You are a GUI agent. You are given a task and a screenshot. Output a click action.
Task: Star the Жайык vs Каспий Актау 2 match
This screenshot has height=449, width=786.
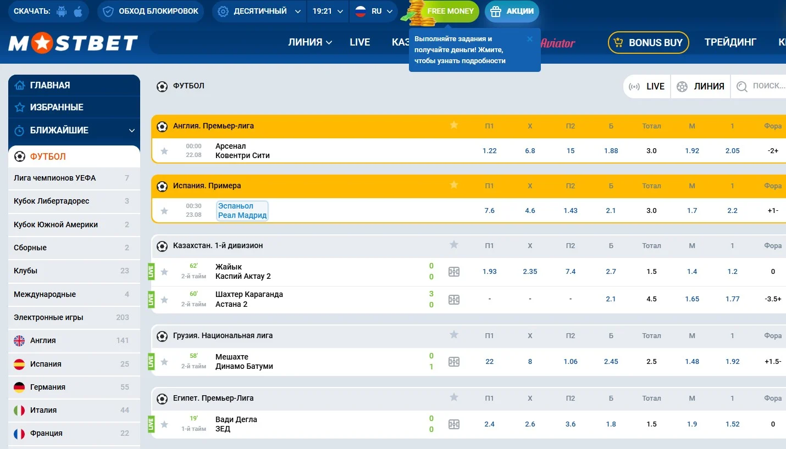click(x=164, y=272)
